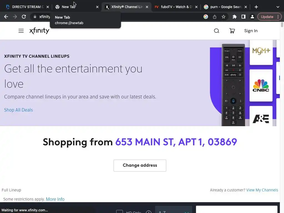Image resolution: width=284 pixels, height=213 pixels.
Task: Go back in browser history
Action: coord(6,17)
